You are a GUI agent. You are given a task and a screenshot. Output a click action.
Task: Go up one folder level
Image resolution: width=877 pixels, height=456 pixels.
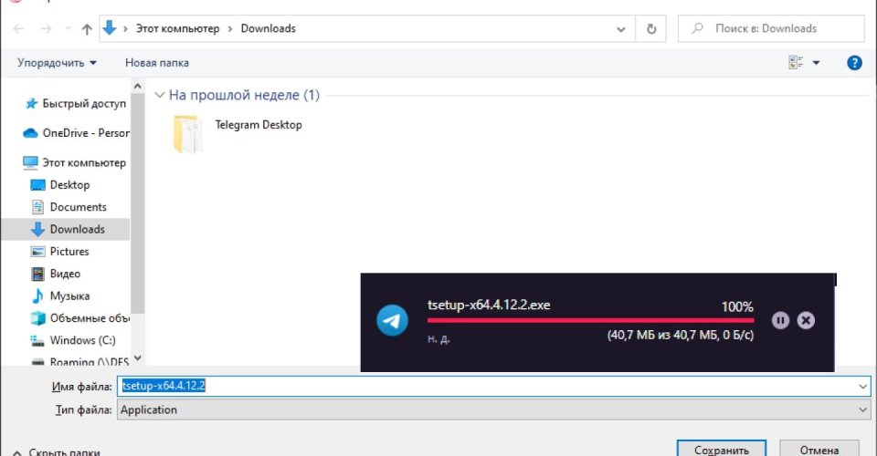87,29
